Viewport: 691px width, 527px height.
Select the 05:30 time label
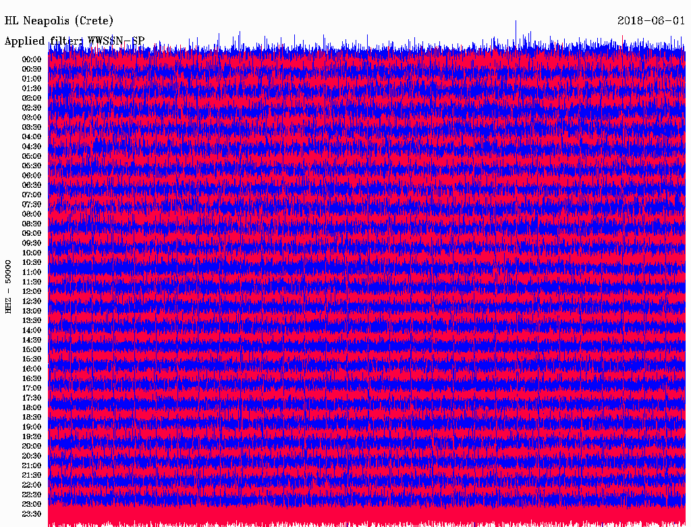point(32,166)
